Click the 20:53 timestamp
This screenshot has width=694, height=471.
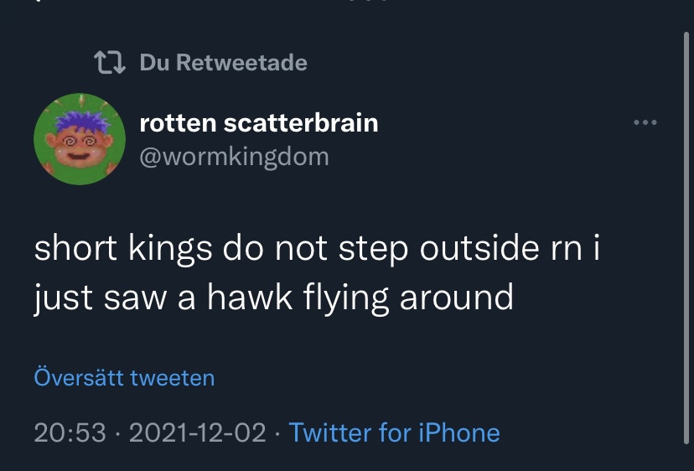point(70,432)
